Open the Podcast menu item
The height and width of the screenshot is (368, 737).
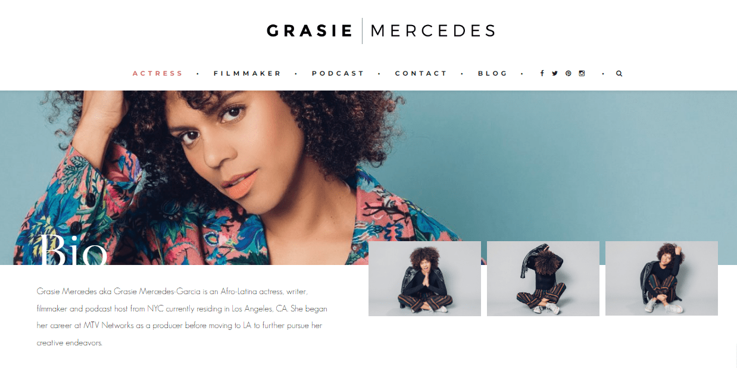338,73
